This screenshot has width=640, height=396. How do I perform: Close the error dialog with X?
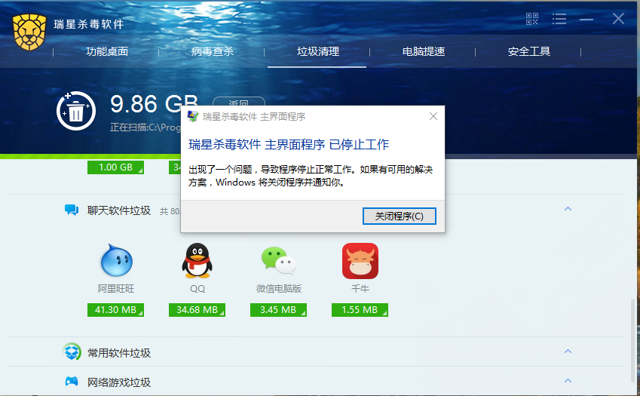[x=433, y=116]
